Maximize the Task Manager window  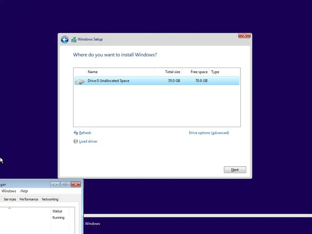[x=65, y=184]
